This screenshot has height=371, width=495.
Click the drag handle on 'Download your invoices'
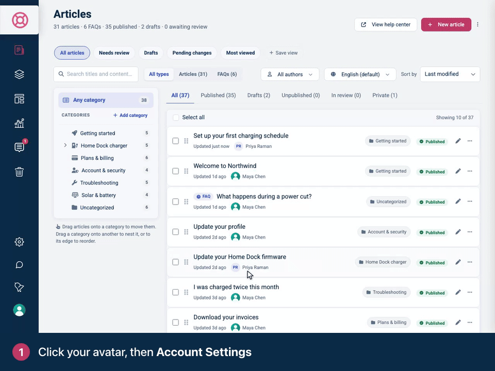186,323
